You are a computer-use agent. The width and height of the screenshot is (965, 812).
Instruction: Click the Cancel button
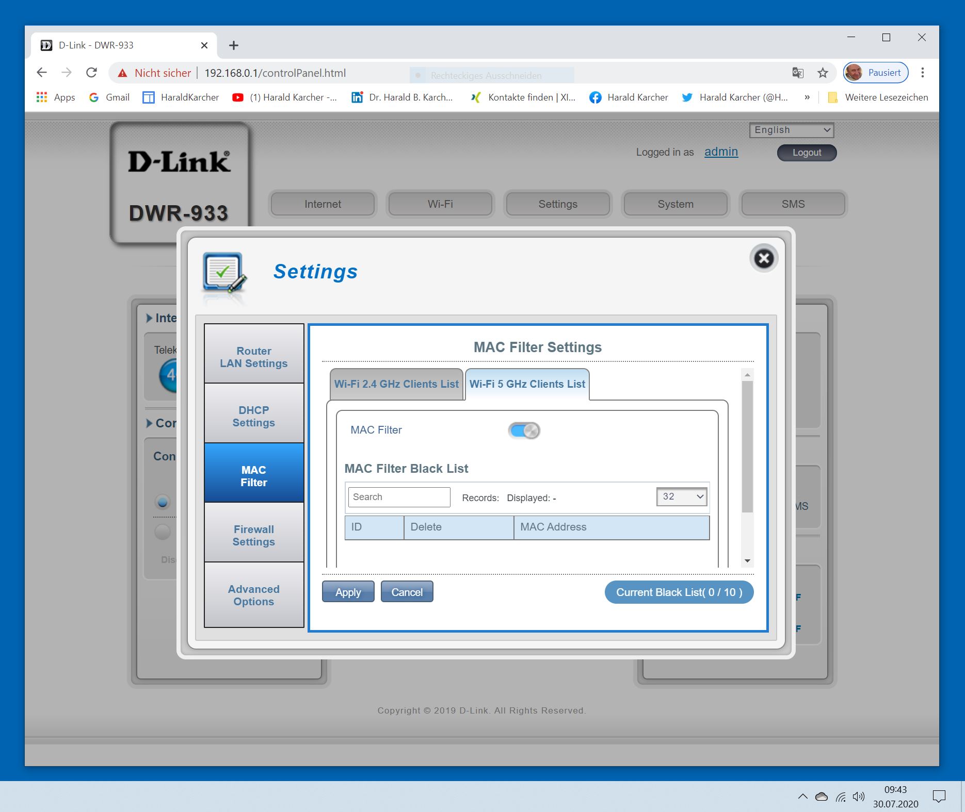407,592
